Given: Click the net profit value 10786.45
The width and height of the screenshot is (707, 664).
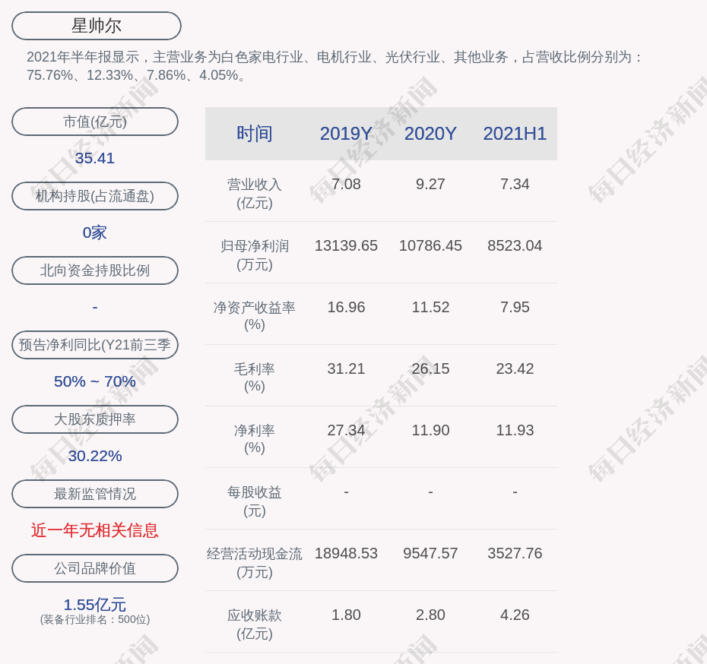Looking at the screenshot, I should point(430,245).
